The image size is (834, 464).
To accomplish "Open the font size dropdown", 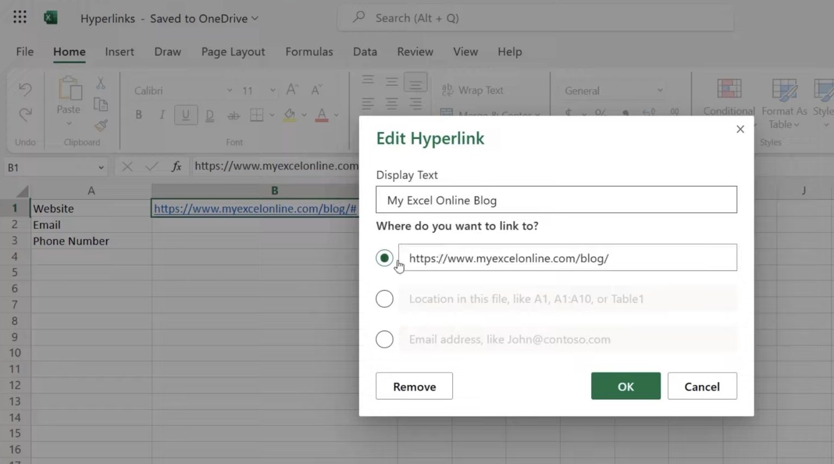I will click(272, 90).
